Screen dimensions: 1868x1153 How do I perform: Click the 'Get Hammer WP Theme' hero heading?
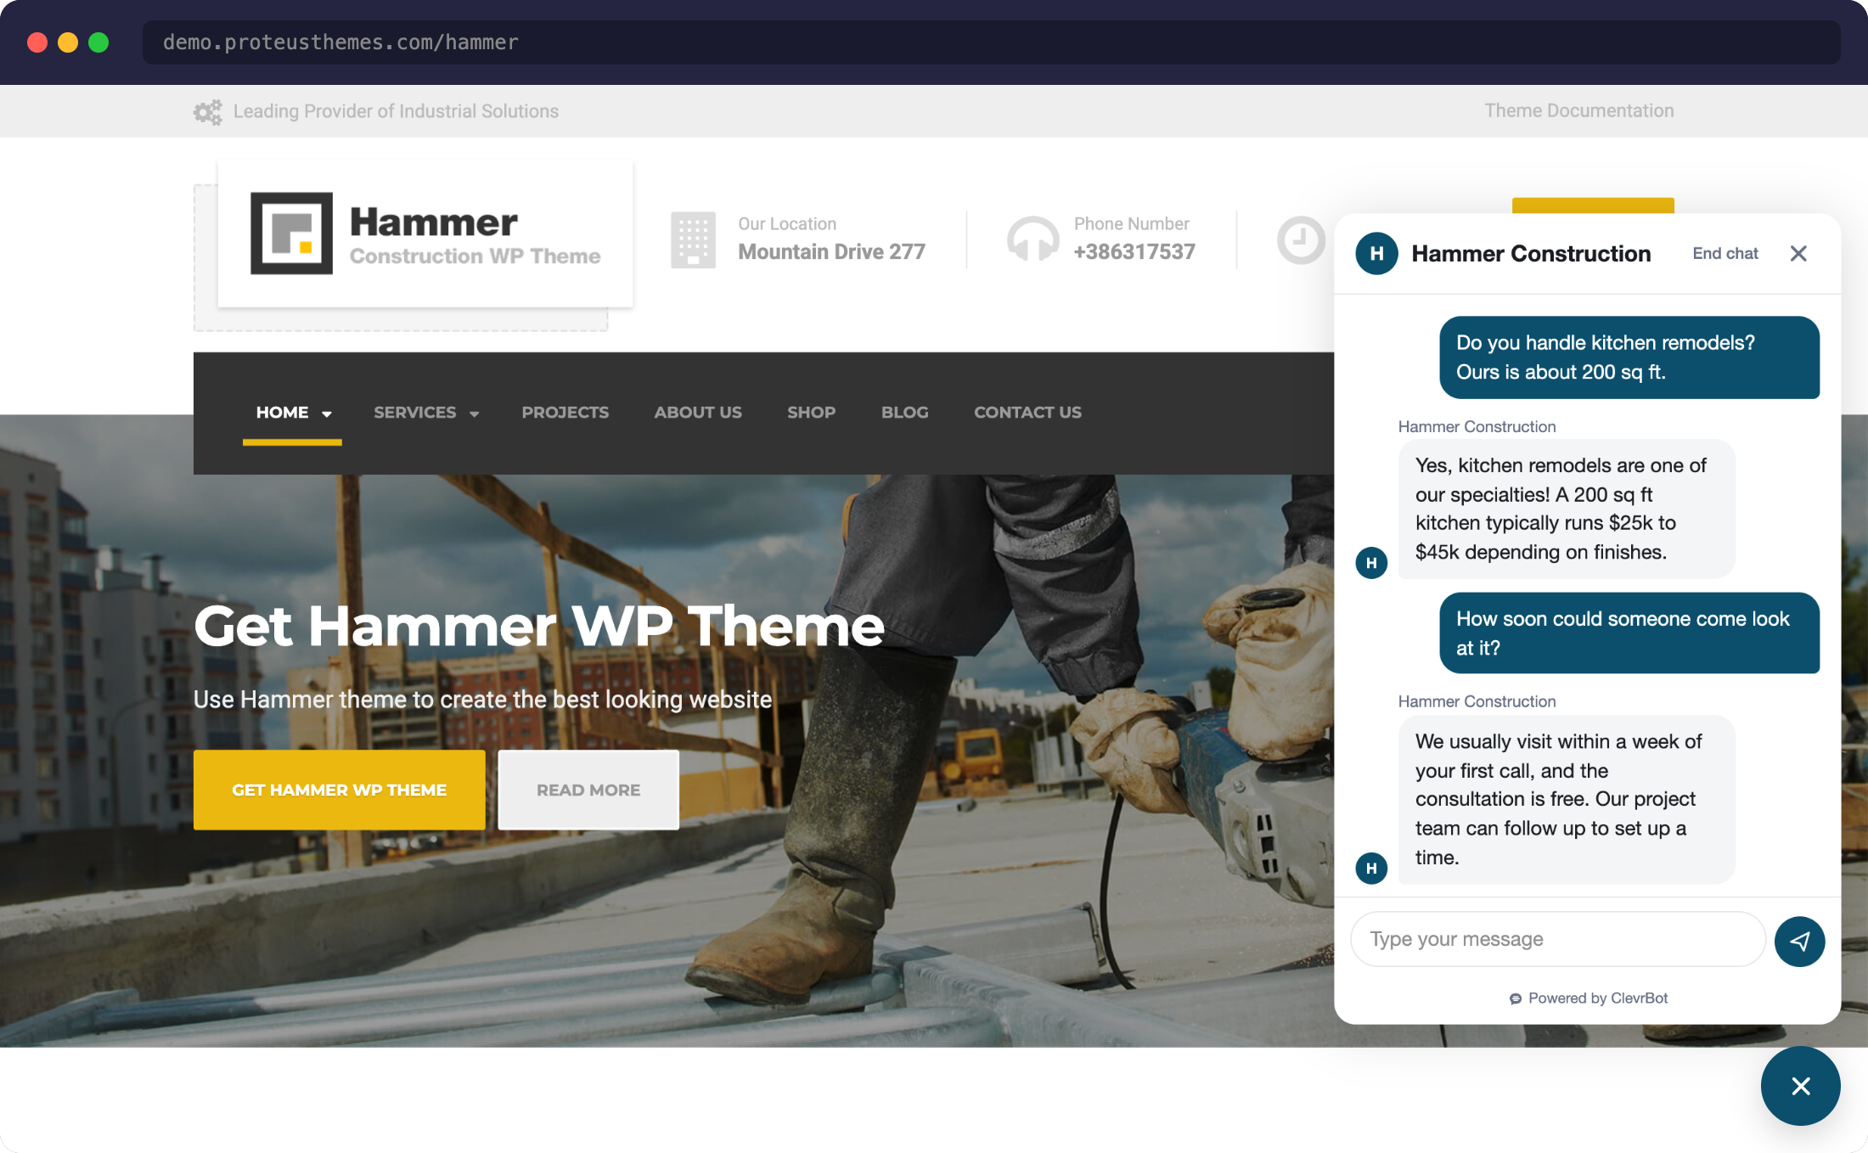(x=539, y=627)
